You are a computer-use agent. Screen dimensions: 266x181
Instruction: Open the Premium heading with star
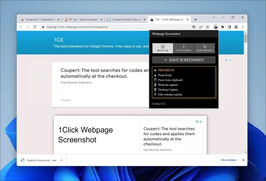(x=164, y=70)
